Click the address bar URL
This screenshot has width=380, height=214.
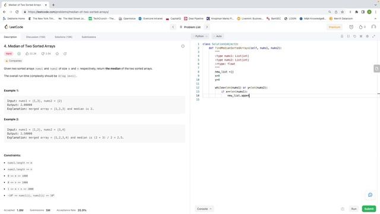pyautogui.click(x=68, y=12)
